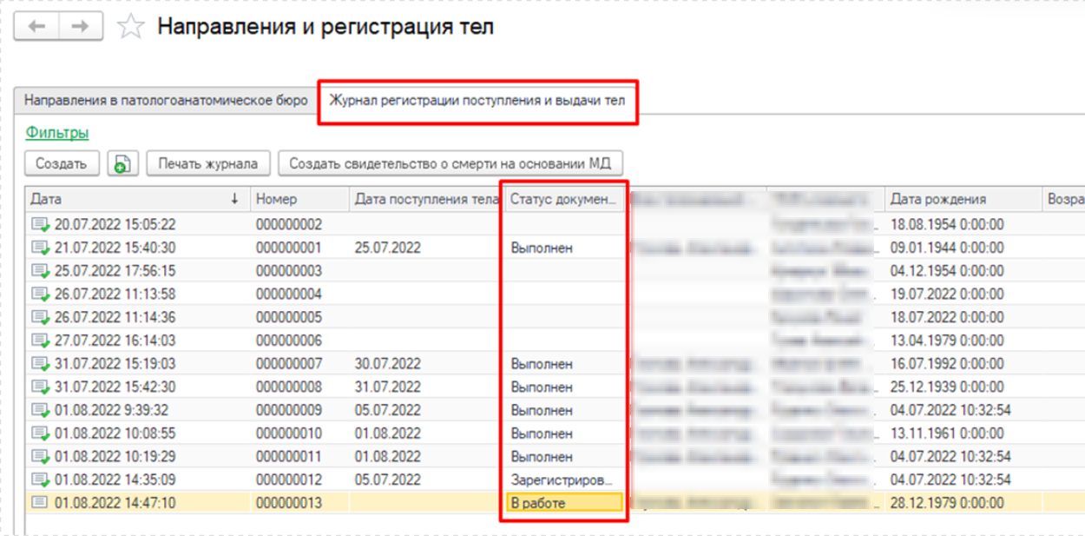The height and width of the screenshot is (536, 1085).
Task: Click document icon of row 000000001
Action: point(40,248)
